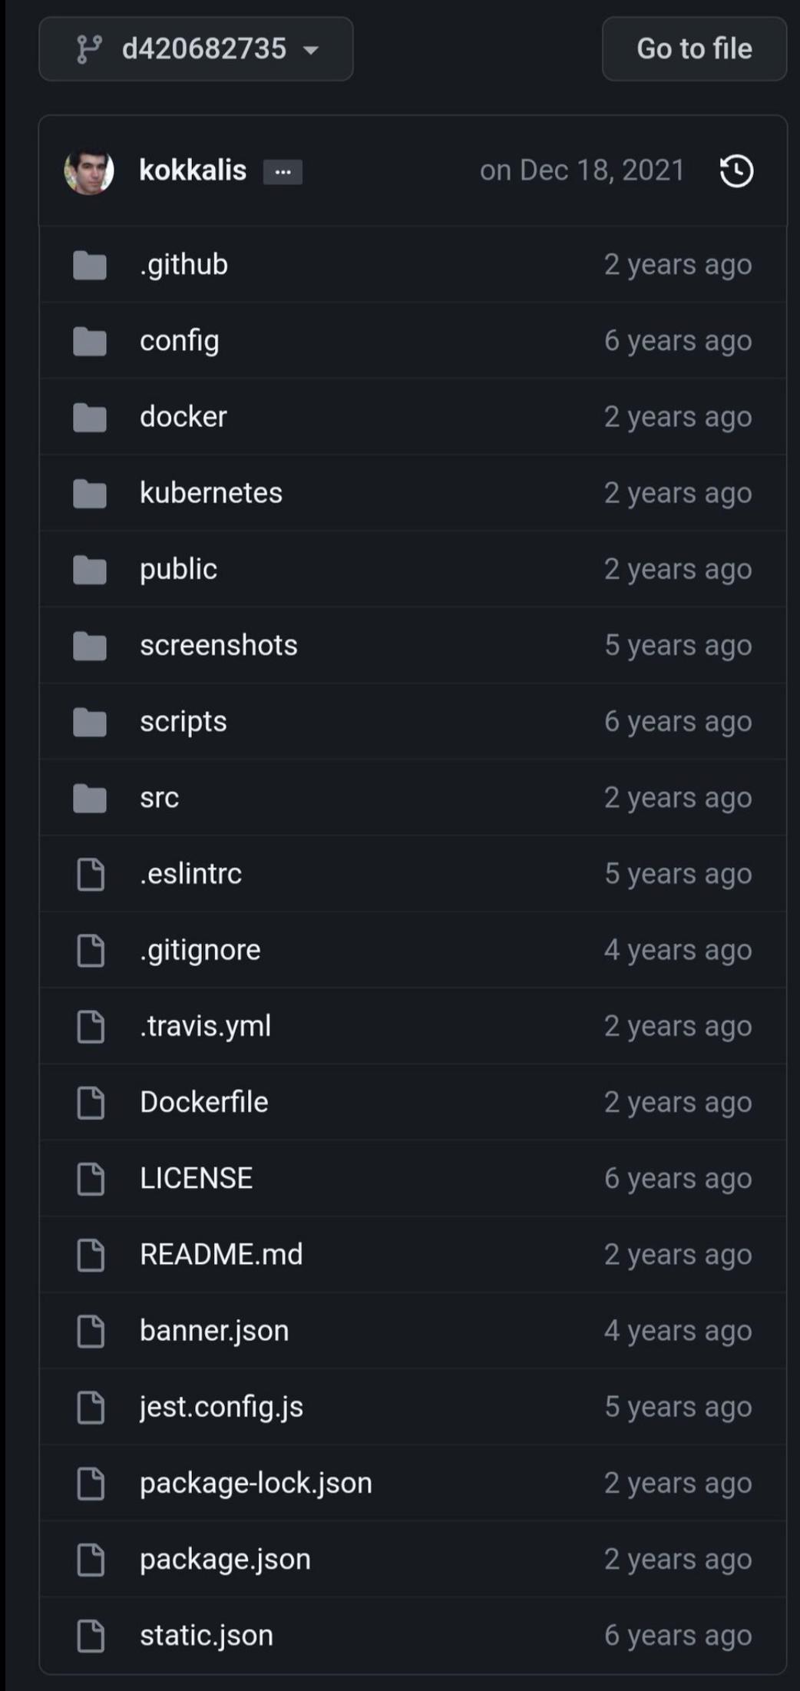Click the .github folder icon

pyautogui.click(x=90, y=265)
